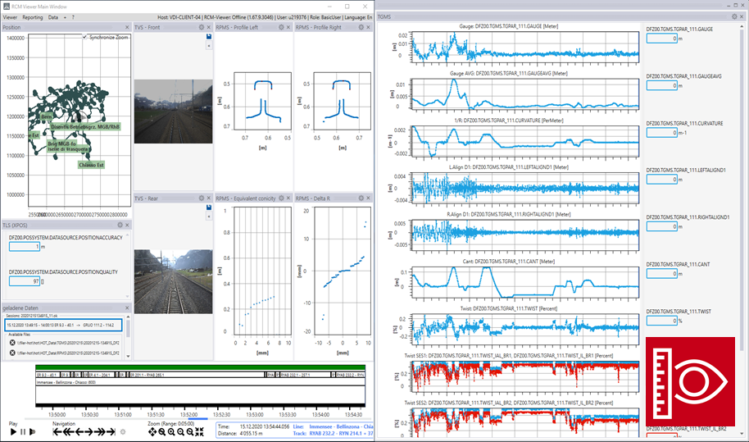Click the double-left fast-backward navigation arrow

coord(68,431)
